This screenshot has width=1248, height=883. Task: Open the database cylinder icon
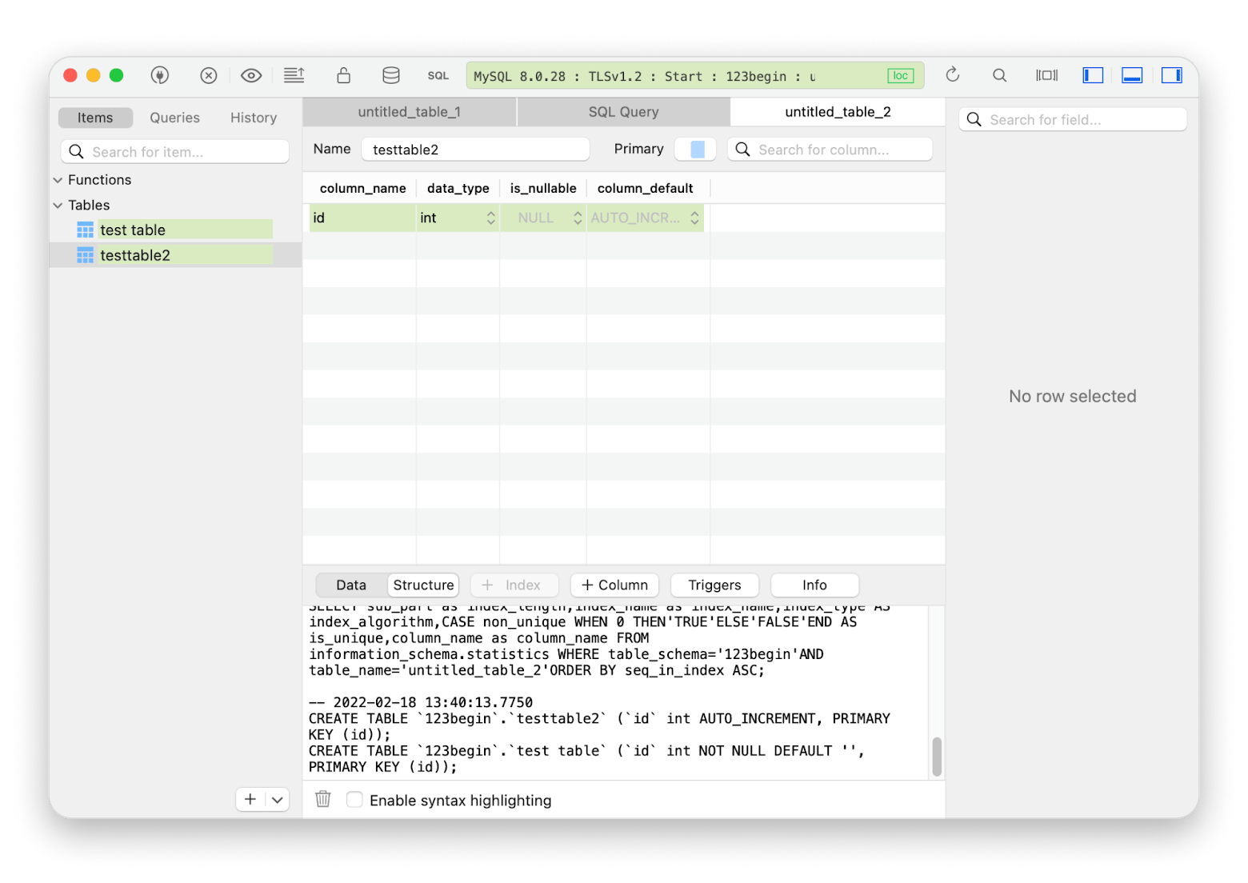click(x=390, y=75)
